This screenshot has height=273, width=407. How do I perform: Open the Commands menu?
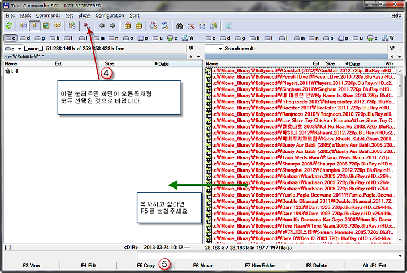click(48, 16)
